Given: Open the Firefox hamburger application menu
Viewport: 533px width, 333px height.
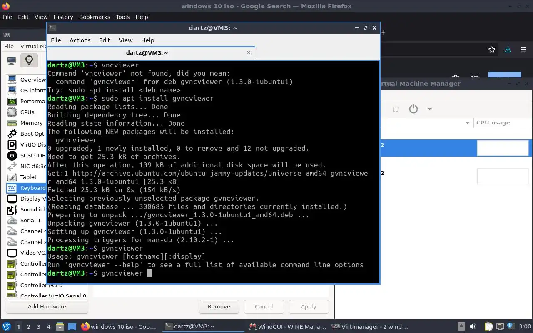Looking at the screenshot, I should coord(523,50).
